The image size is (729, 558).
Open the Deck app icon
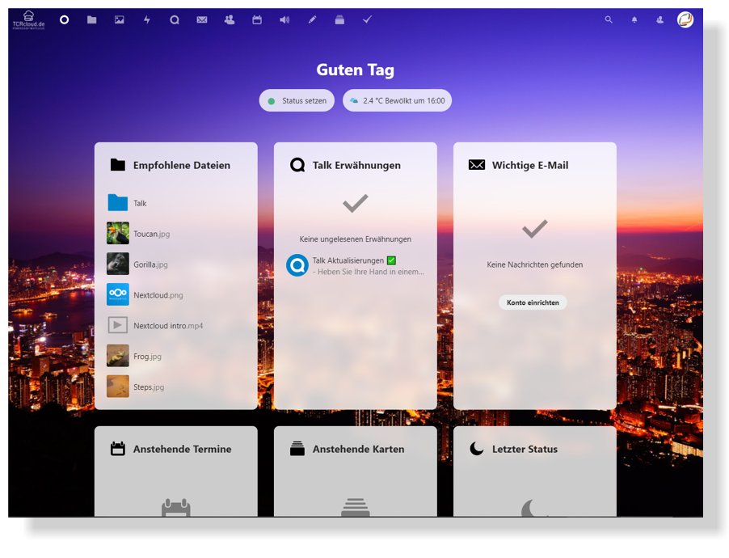(x=339, y=19)
